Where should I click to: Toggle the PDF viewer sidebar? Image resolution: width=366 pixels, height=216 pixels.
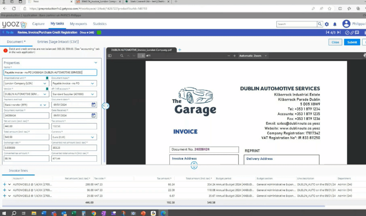(110, 55)
